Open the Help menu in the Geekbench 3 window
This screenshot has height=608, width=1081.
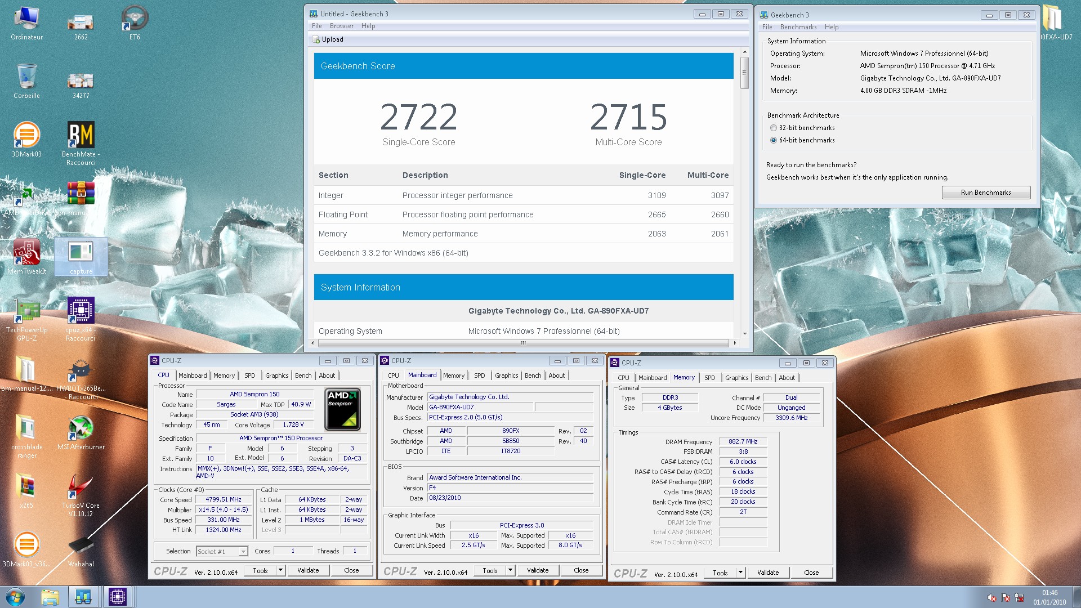click(x=832, y=27)
